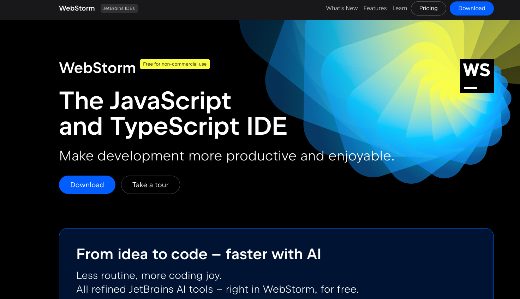Start the Take a tour button
Viewport: 520px width, 299px height.
point(150,185)
